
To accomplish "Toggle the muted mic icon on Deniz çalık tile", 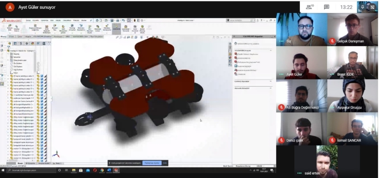I will point(281,140).
